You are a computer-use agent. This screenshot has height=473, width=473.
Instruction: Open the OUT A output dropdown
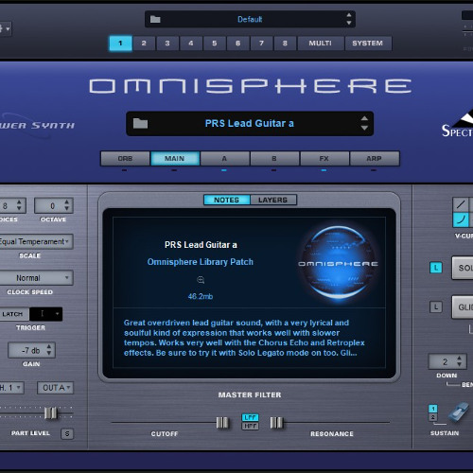(x=55, y=388)
